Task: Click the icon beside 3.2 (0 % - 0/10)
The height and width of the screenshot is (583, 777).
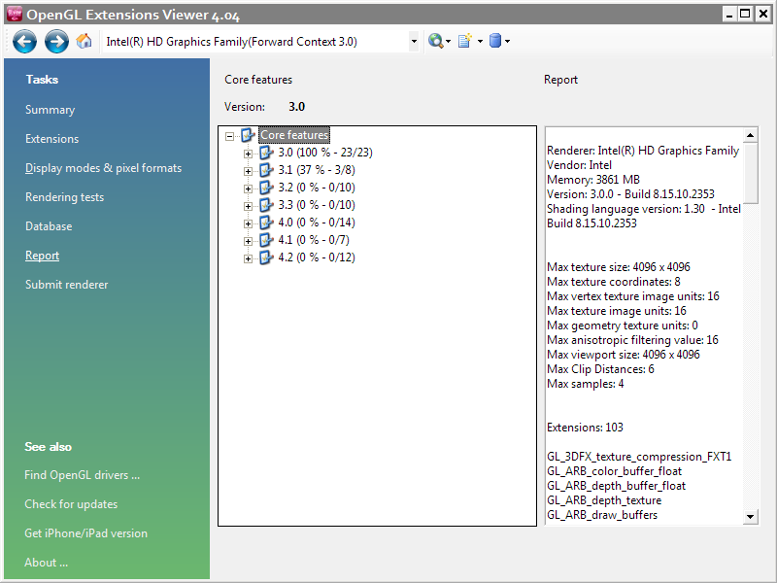Action: (x=266, y=188)
